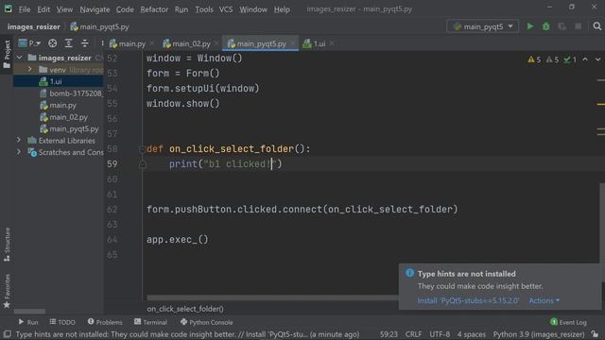Click the typo count checkmark indicator

570,59
